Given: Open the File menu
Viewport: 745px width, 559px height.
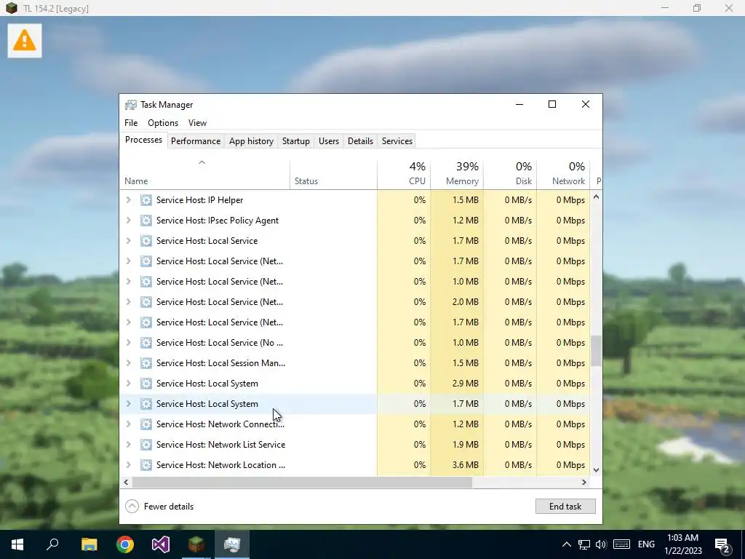Looking at the screenshot, I should (131, 123).
